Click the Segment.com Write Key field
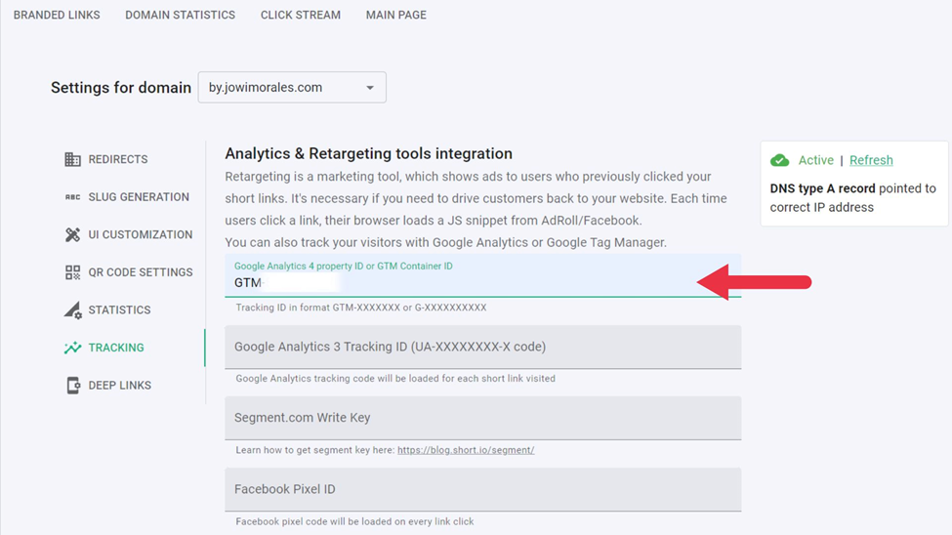This screenshot has height=535, width=952. (482, 418)
